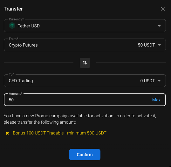
Task: Click the Bonus 100 USDT Tradable promo text
Action: tap(59, 133)
